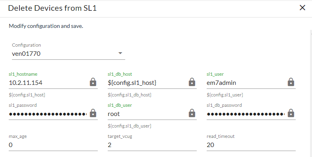The height and width of the screenshot is (157, 312).
Task: Click the max_age input field
Action: [x=53, y=145]
